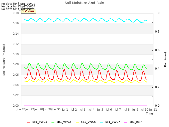Click the 0.14 soil moisture tick label
169x127 pixels.
click(16, 34)
